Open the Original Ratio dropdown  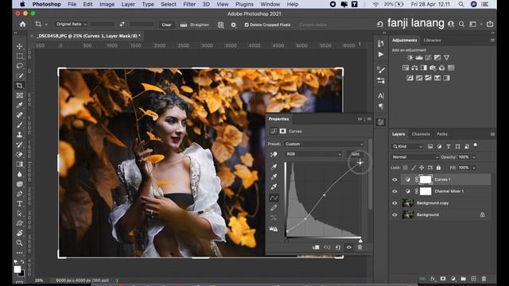tap(72, 24)
